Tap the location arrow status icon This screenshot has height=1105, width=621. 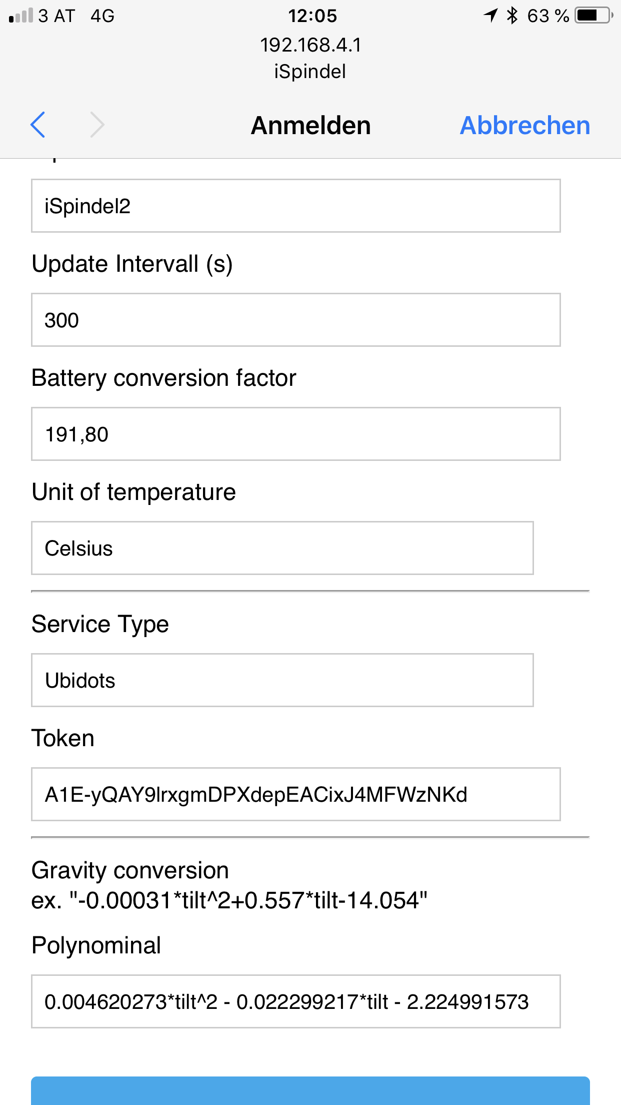tap(490, 16)
